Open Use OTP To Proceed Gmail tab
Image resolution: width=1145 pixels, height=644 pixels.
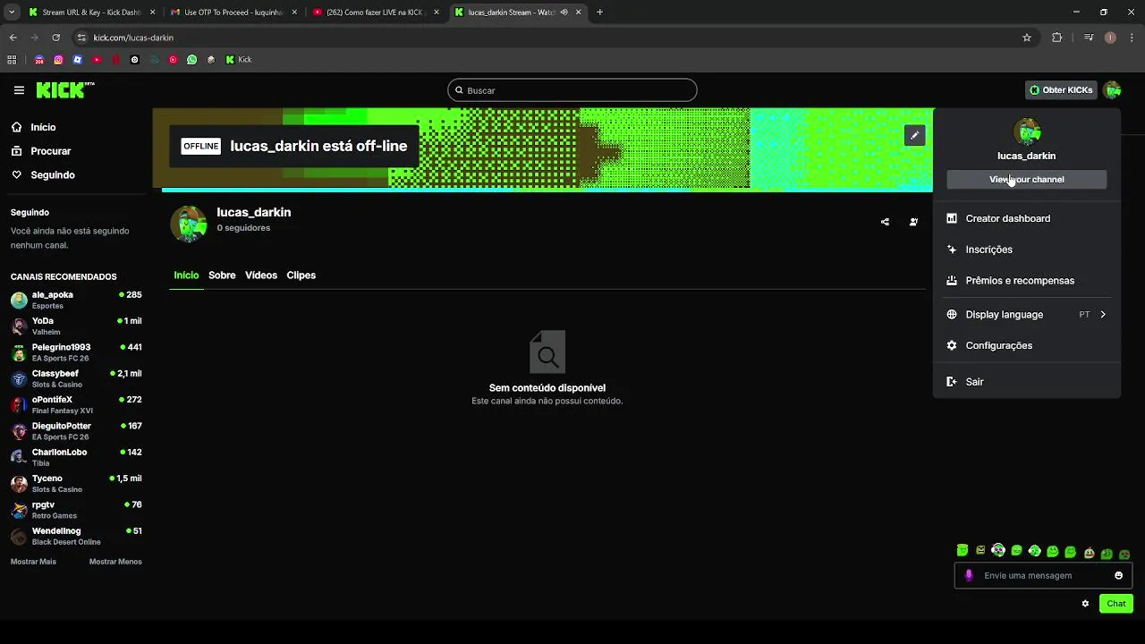point(233,13)
